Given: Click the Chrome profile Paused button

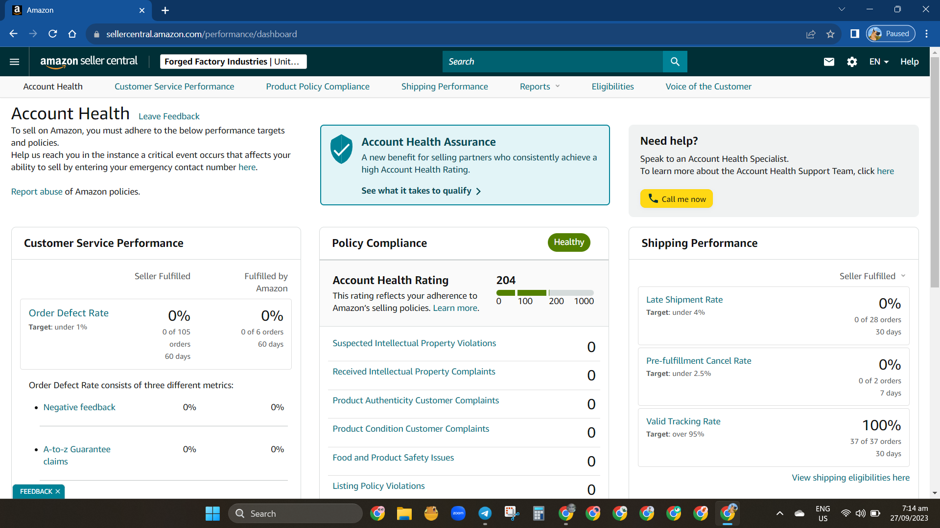Looking at the screenshot, I should (x=891, y=34).
